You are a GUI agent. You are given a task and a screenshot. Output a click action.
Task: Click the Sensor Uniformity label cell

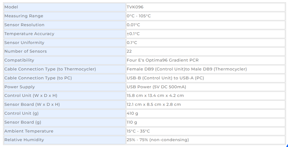pos(65,43)
